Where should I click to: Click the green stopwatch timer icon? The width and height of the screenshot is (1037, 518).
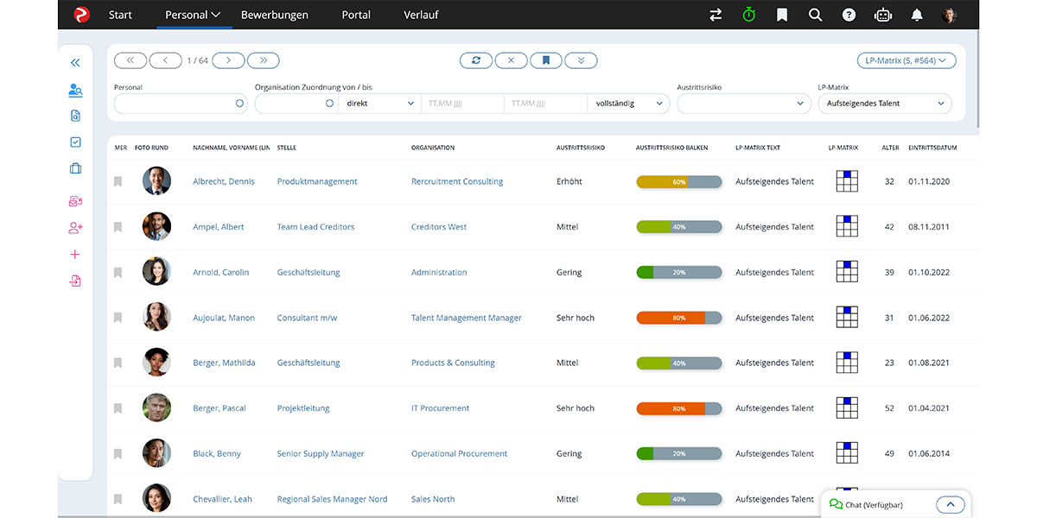748,15
